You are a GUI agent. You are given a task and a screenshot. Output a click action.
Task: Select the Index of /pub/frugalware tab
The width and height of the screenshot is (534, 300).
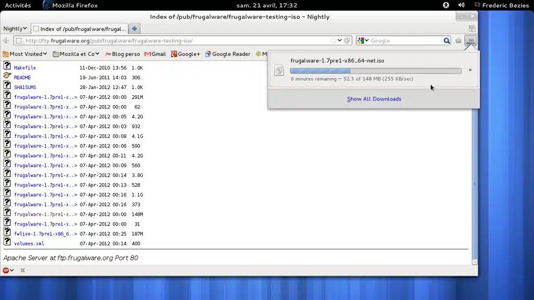click(80, 29)
